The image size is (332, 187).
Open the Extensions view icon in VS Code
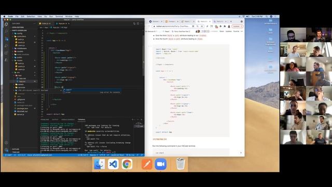[x=6, y=53]
